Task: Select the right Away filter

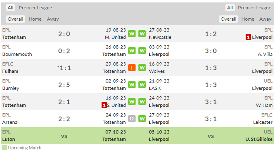Action: coord(265,19)
